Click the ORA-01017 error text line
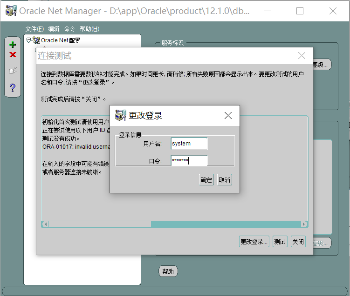 click(x=76, y=147)
